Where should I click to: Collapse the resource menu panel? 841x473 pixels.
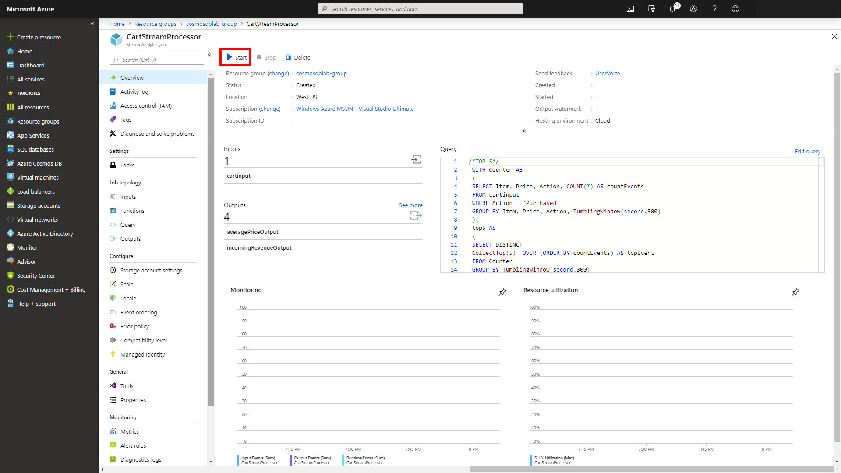(209, 55)
